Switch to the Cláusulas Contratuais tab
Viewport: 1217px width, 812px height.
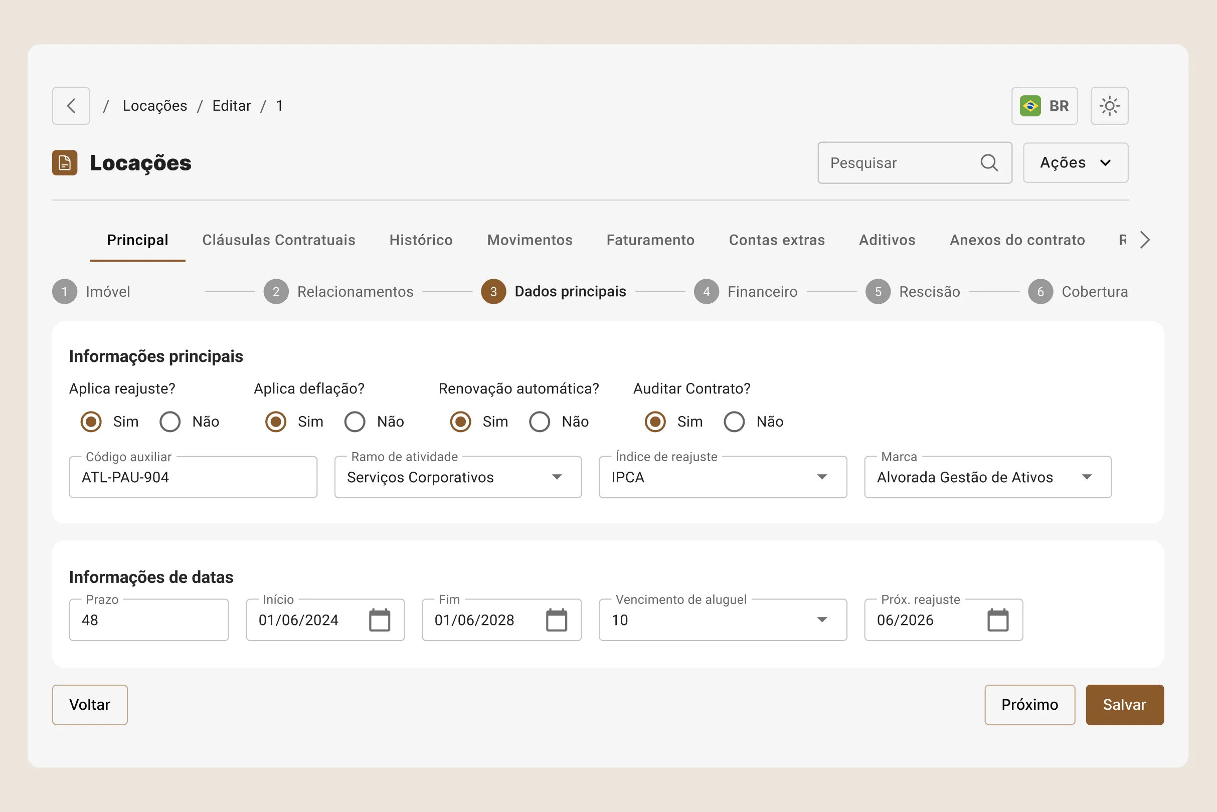coord(278,240)
